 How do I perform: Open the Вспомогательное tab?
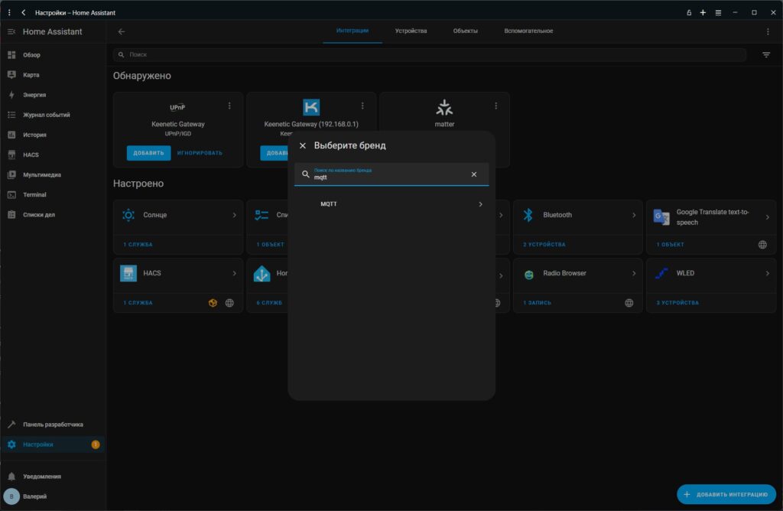tap(528, 31)
